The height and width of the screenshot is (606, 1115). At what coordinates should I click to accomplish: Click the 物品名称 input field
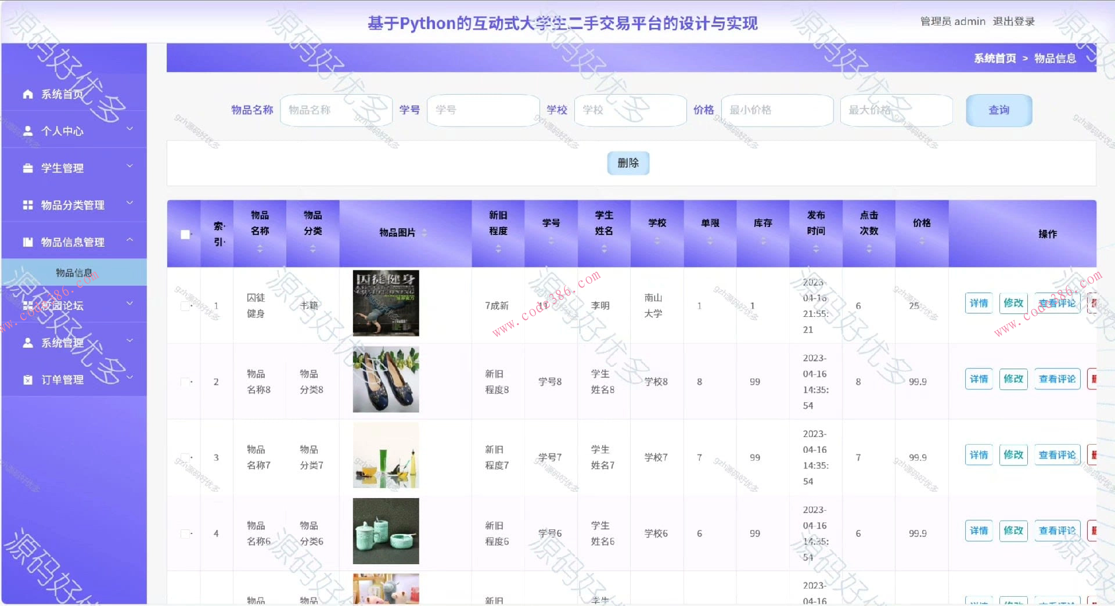coord(336,110)
